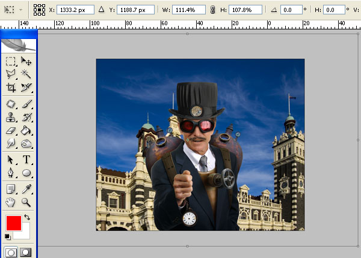361x258 pixels.
Task: Select the Move tool
Action: click(x=26, y=61)
